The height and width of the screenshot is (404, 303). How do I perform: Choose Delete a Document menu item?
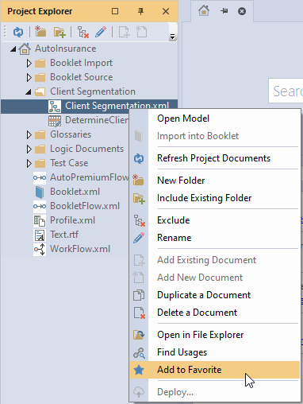[197, 313]
